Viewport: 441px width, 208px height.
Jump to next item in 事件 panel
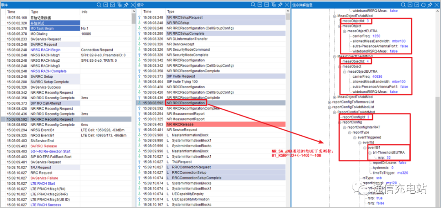coord(113,5)
